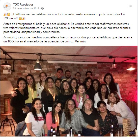
Task: Click the globe public privacy icon
Action: (42, 8)
